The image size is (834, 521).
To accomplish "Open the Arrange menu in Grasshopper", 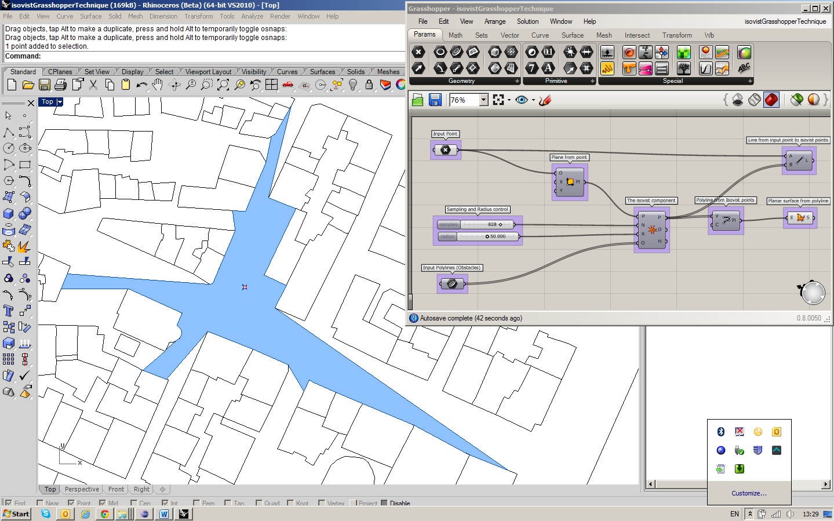I will 495,21.
